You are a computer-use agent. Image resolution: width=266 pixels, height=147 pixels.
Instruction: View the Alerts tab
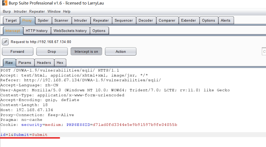tap(226, 20)
